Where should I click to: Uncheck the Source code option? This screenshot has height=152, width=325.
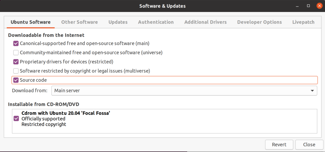[x=16, y=80]
